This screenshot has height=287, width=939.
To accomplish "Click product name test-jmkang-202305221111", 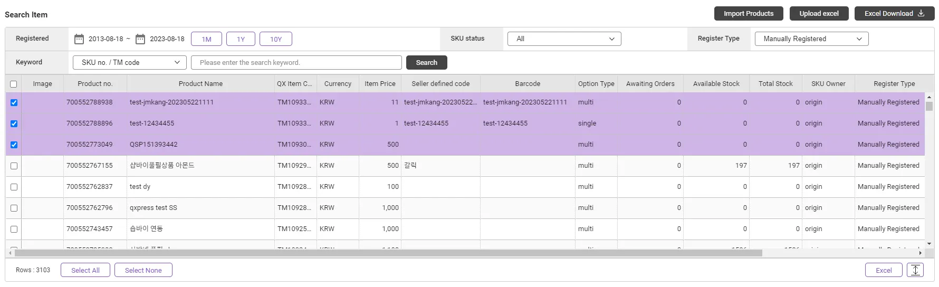I will pyautogui.click(x=171, y=102).
